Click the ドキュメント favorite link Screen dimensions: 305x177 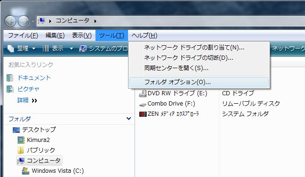tap(34, 78)
